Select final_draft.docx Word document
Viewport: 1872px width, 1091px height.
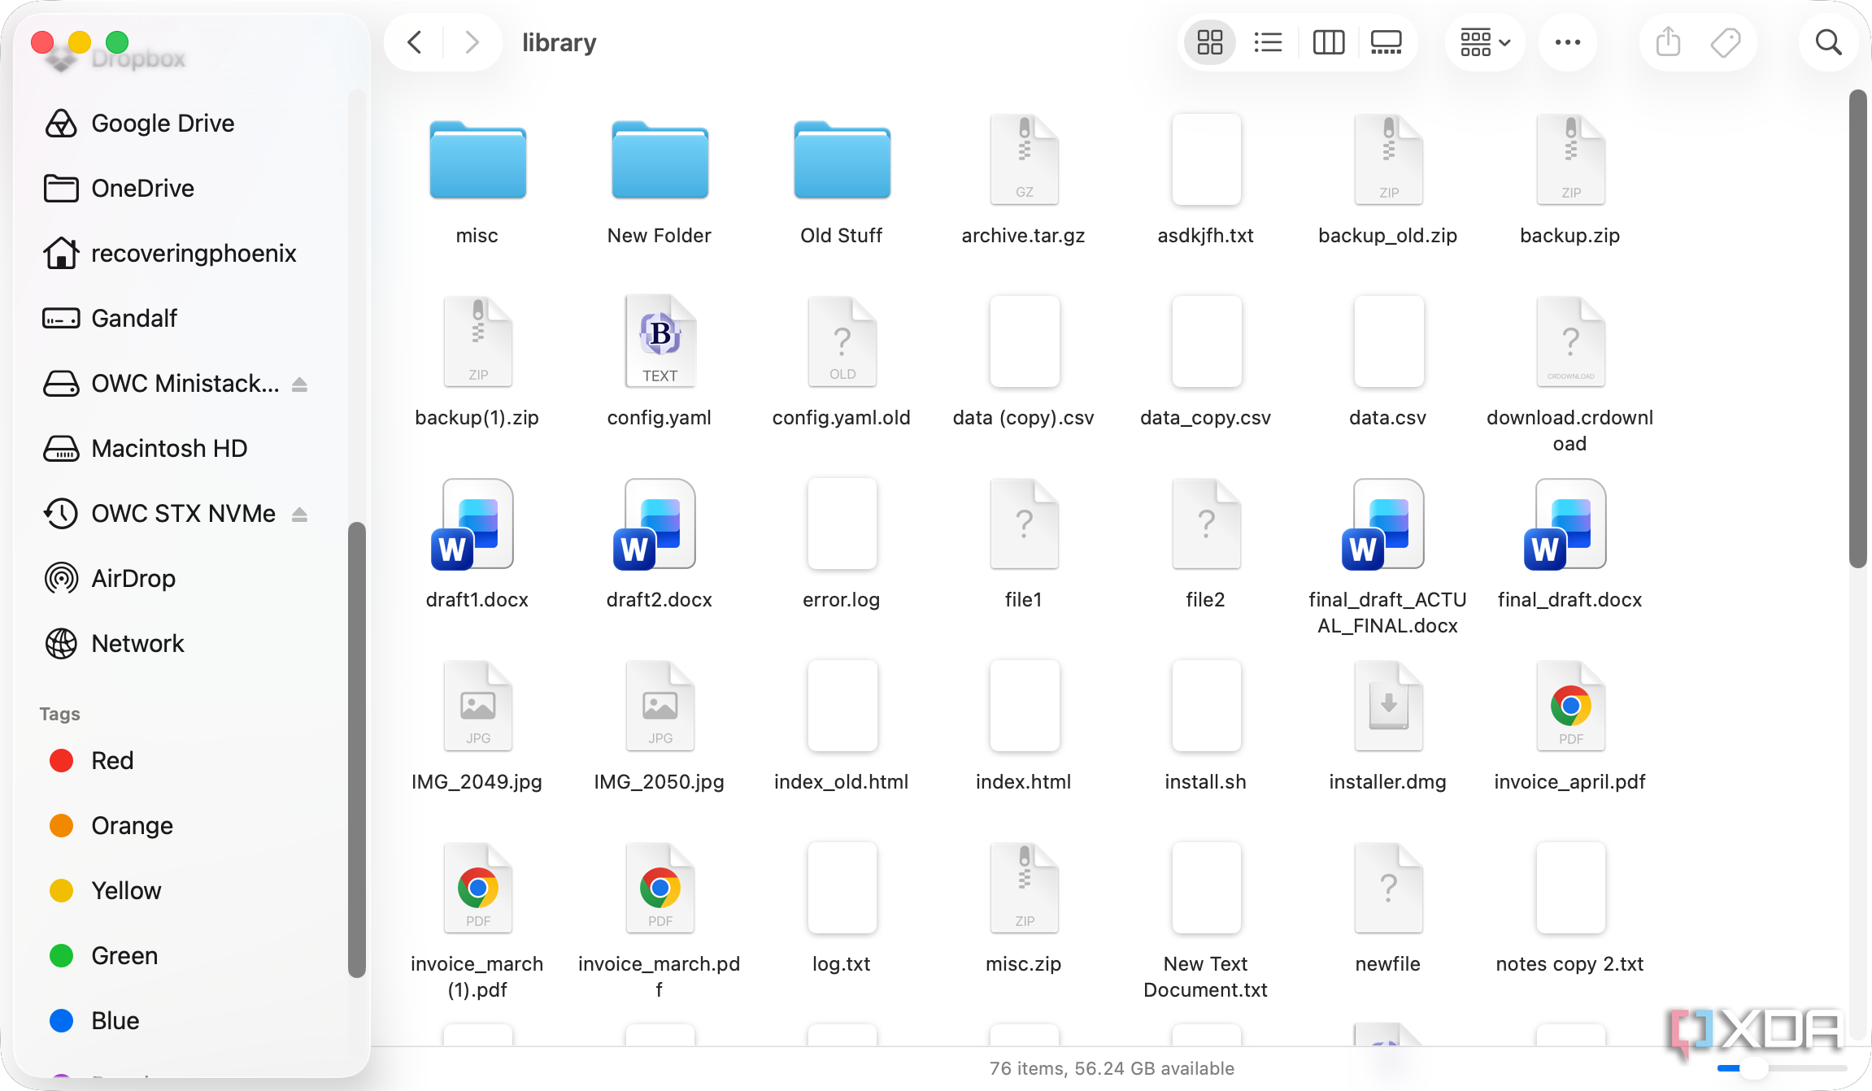coord(1570,545)
